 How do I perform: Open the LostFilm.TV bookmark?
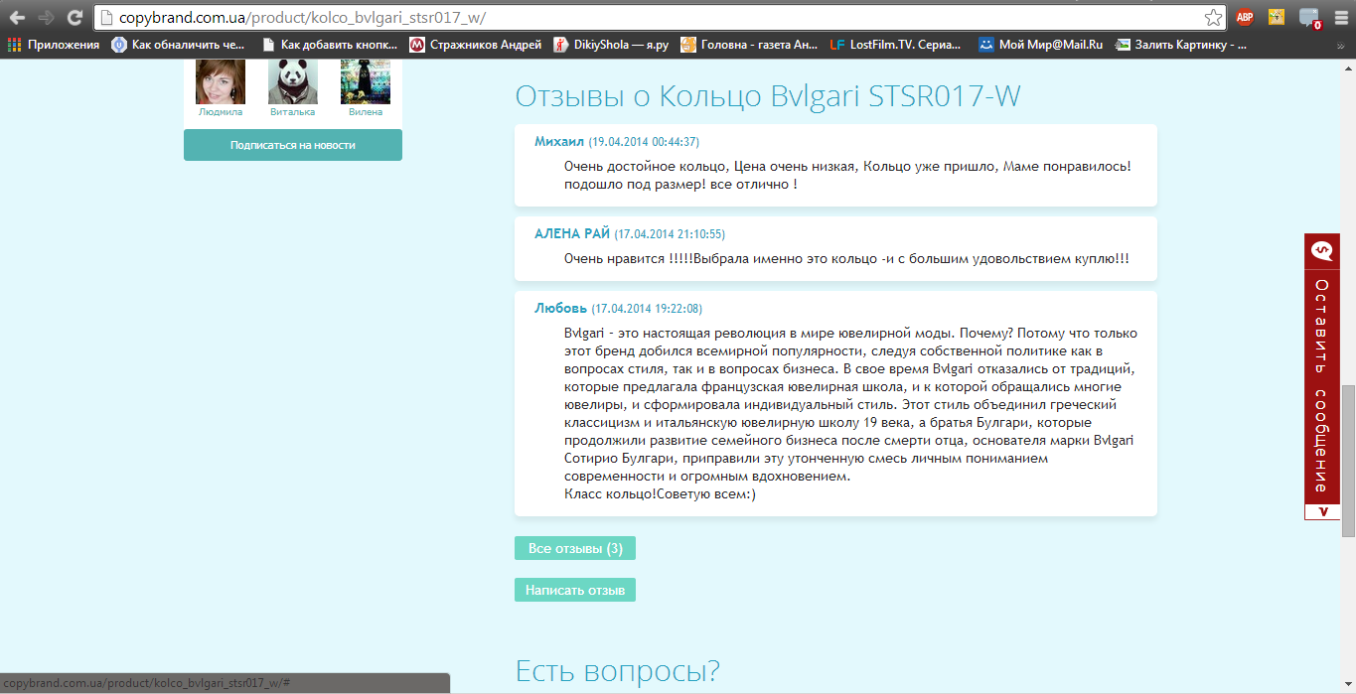pos(896,45)
